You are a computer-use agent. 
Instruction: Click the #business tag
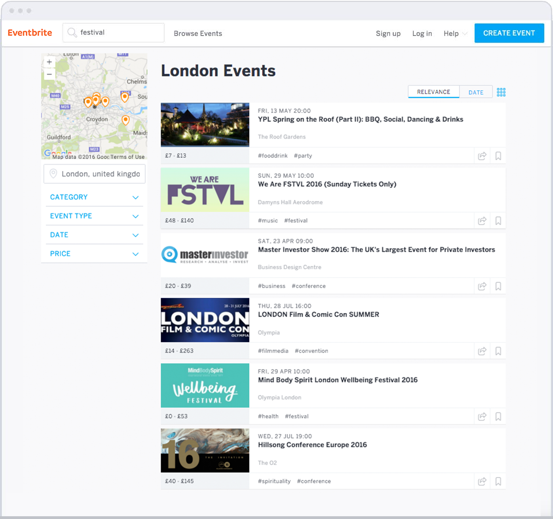coord(271,286)
